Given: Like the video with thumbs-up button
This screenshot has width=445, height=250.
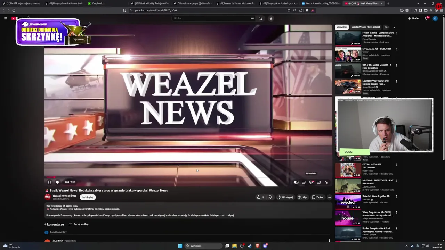Looking at the screenshot, I should click(260, 197).
